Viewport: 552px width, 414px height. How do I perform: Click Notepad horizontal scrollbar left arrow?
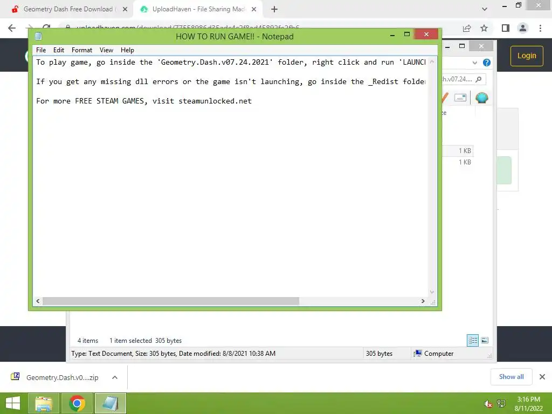[38, 301]
